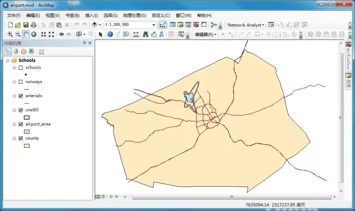Select the Pan hand tool

coord(26,34)
